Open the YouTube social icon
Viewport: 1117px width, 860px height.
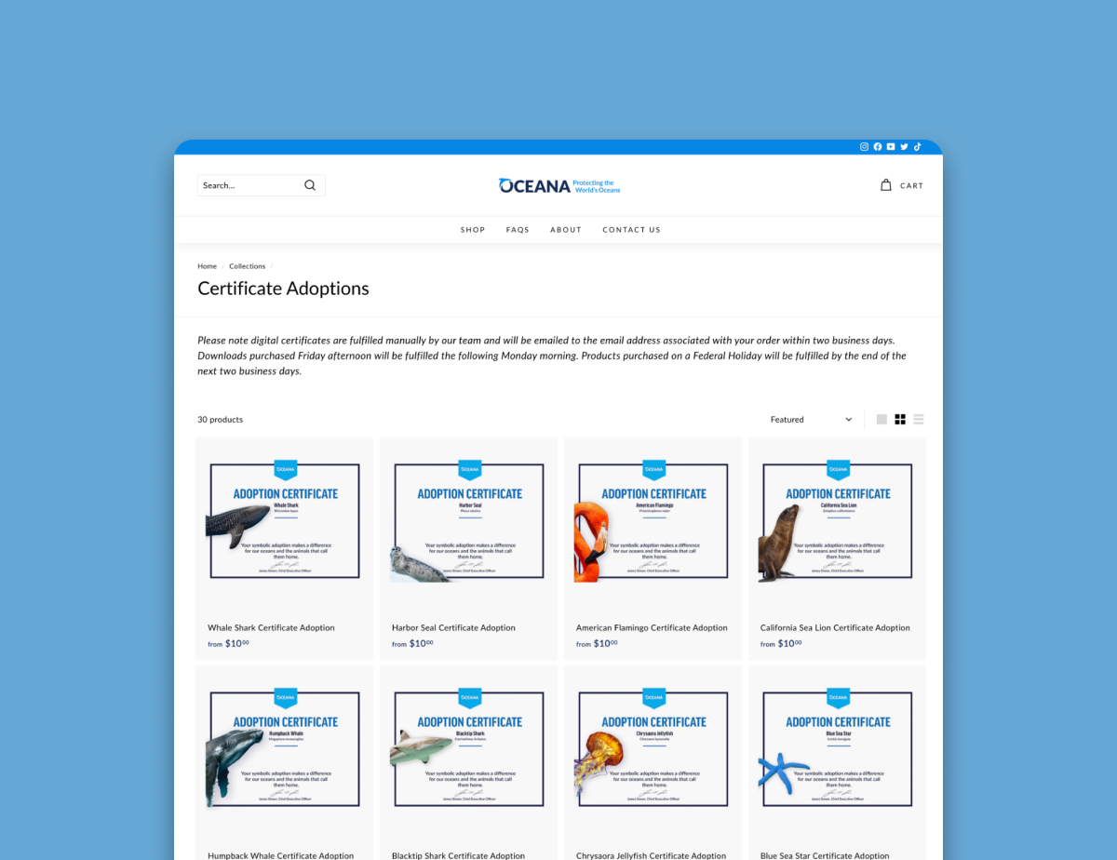(891, 147)
